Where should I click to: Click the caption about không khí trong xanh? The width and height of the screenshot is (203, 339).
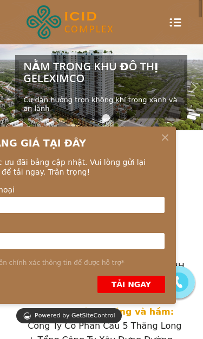click(x=100, y=104)
